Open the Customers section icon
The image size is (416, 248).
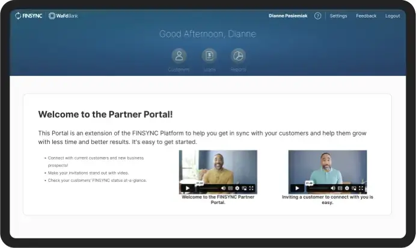179,56
